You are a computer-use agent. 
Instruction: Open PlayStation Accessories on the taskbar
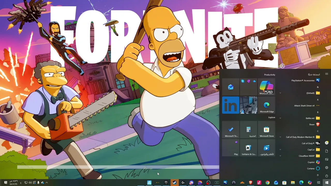(x=225, y=183)
